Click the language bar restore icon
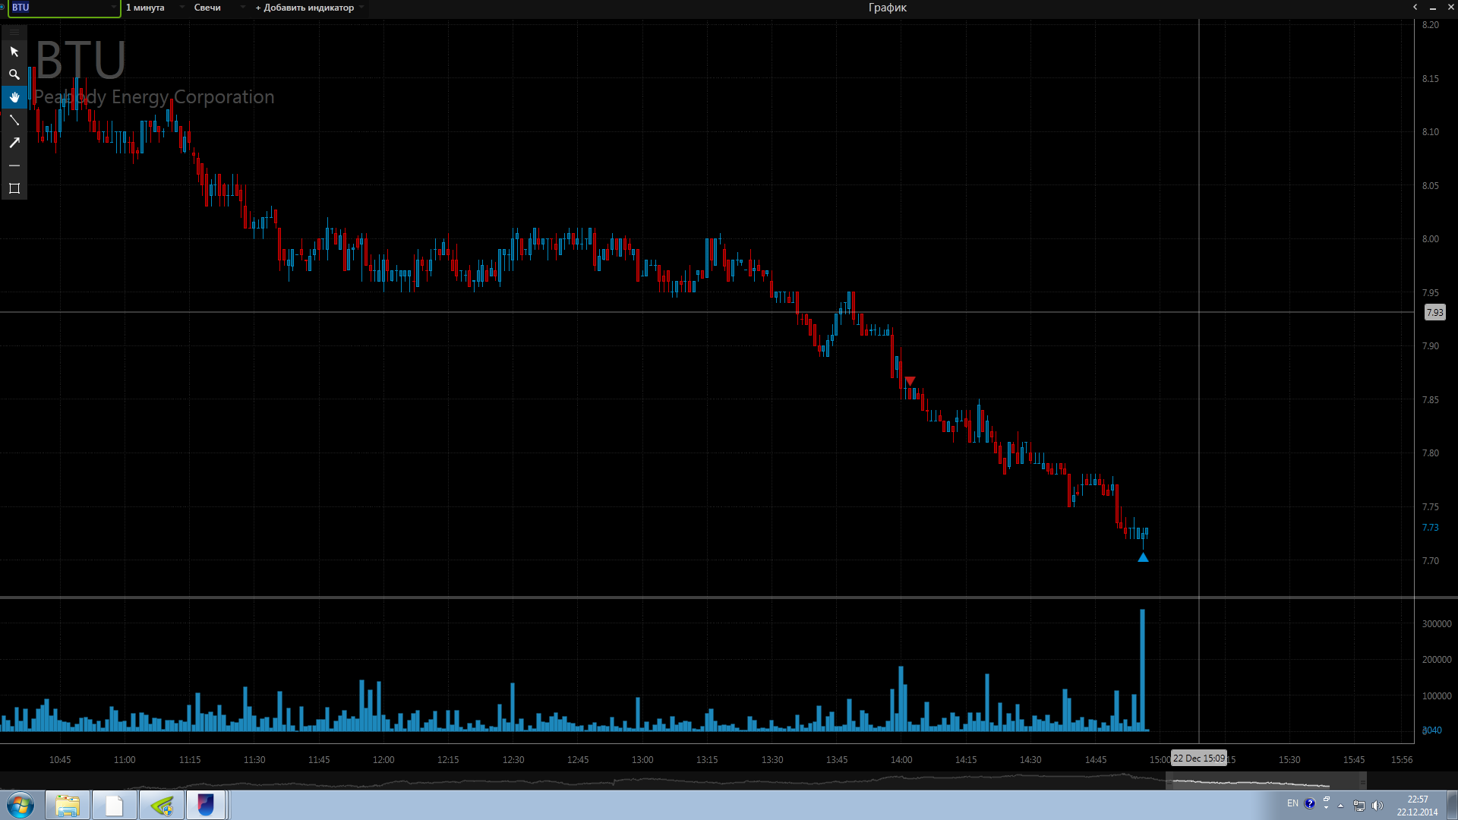Viewport: 1458px width, 820px height. click(1327, 799)
